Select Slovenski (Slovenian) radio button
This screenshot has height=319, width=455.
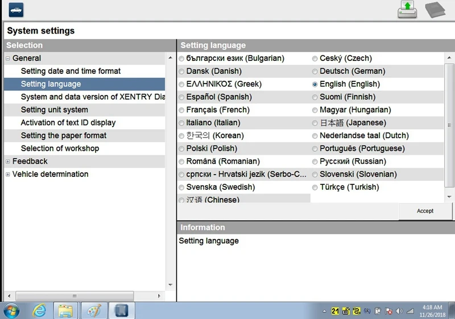[315, 175]
